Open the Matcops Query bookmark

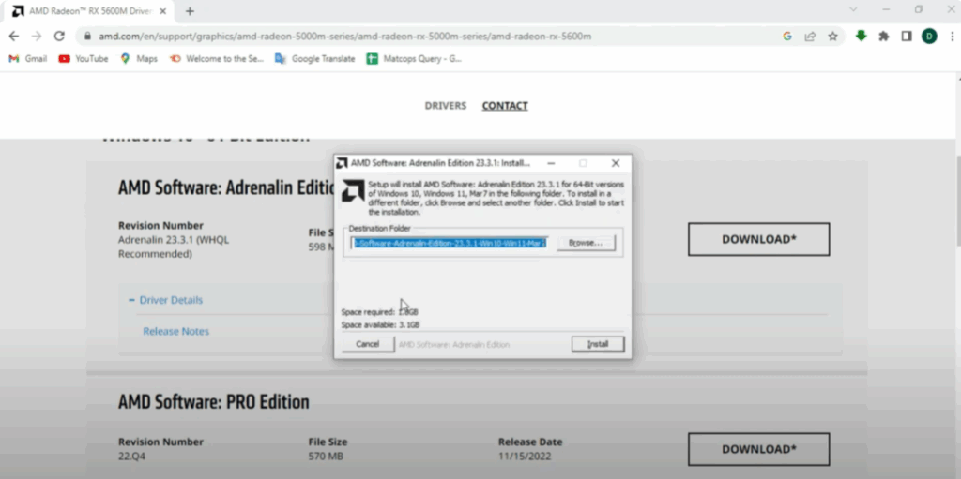tap(414, 59)
